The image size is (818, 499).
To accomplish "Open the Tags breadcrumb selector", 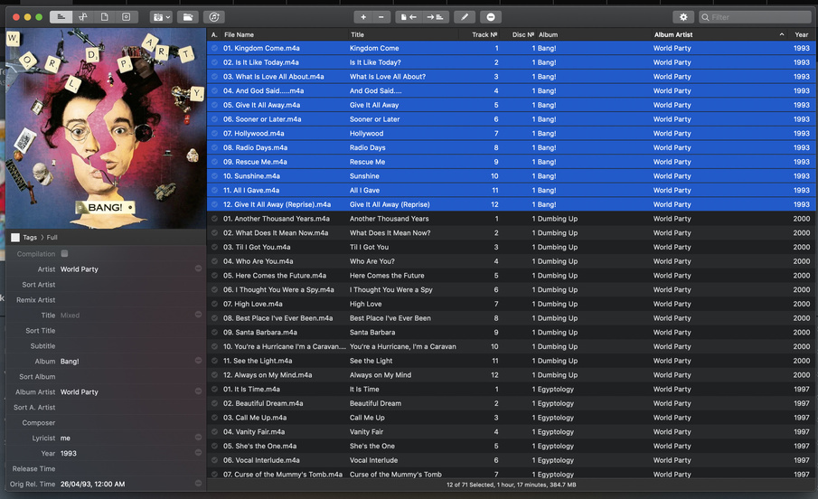I will pos(30,238).
